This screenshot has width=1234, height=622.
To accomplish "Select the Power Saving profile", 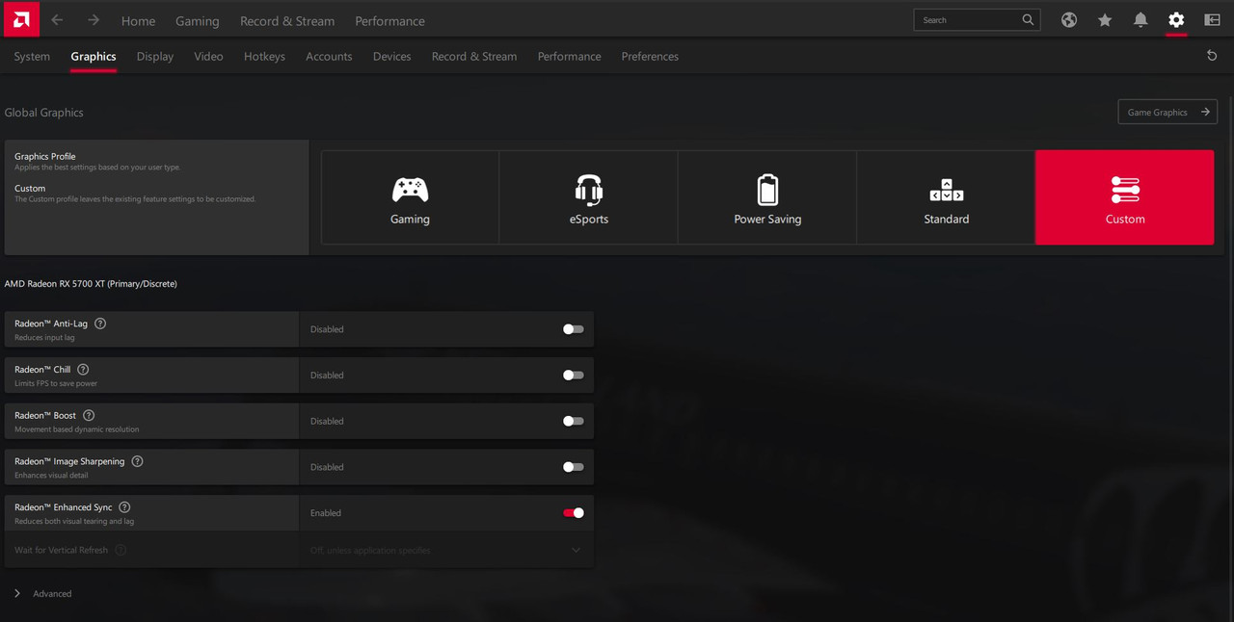I will (x=767, y=197).
